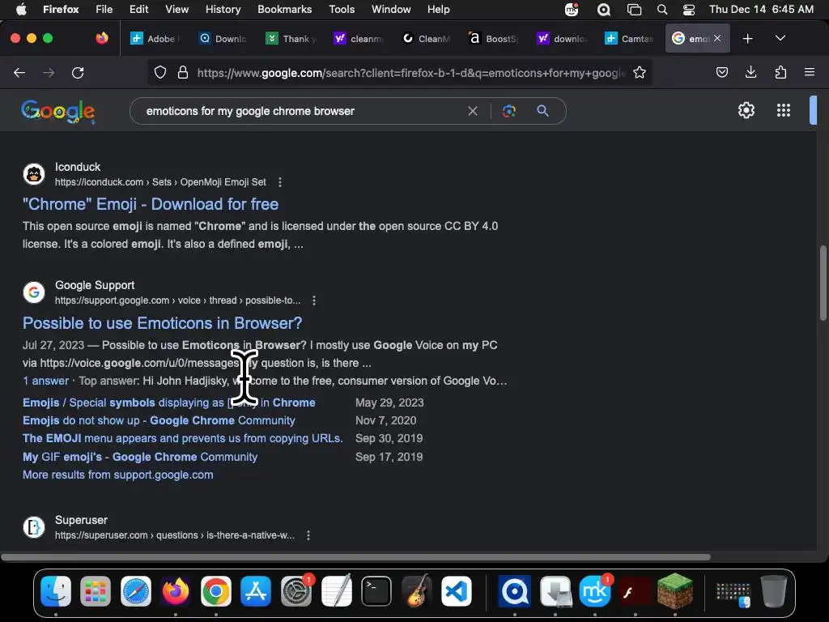
Task: Close the active Google search tab
Action: (717, 38)
